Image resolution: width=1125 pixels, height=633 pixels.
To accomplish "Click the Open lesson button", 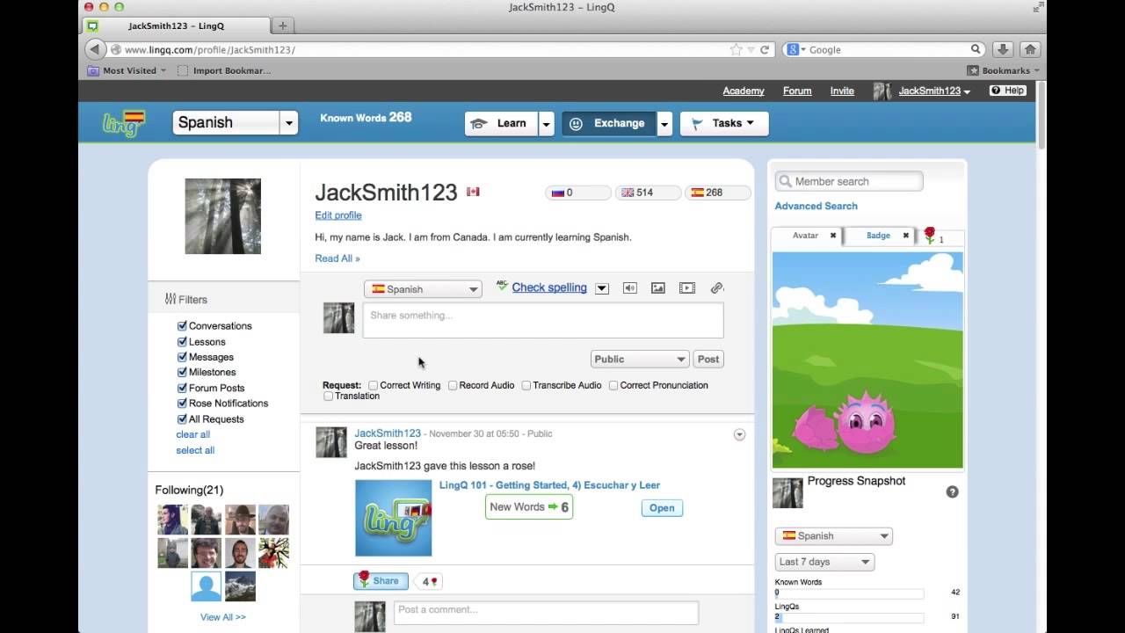I will coord(662,508).
